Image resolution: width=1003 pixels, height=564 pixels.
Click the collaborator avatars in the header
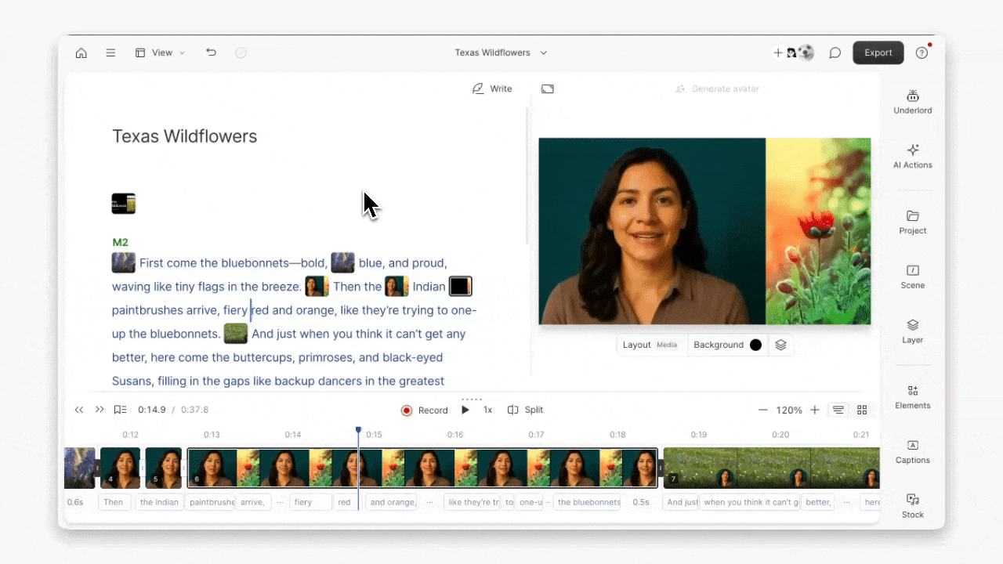(x=801, y=52)
